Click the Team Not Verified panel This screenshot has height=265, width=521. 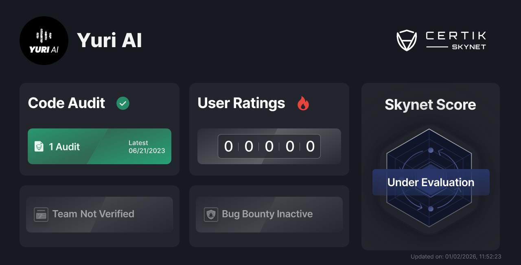click(99, 214)
